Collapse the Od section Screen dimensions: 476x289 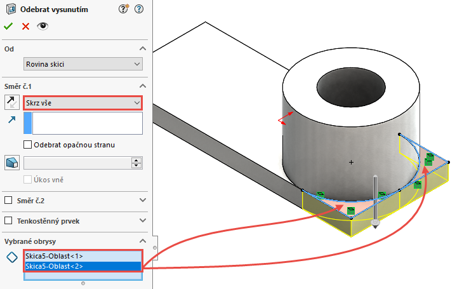tap(143, 49)
